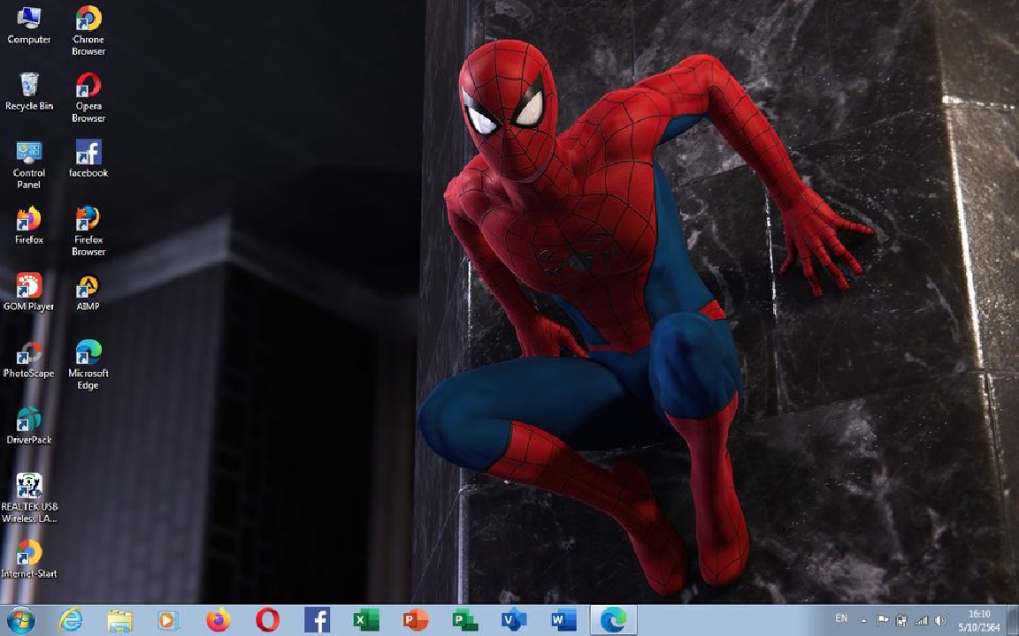Open the Facebook taskbar icon
Image resolution: width=1019 pixels, height=636 pixels.
[x=318, y=620]
